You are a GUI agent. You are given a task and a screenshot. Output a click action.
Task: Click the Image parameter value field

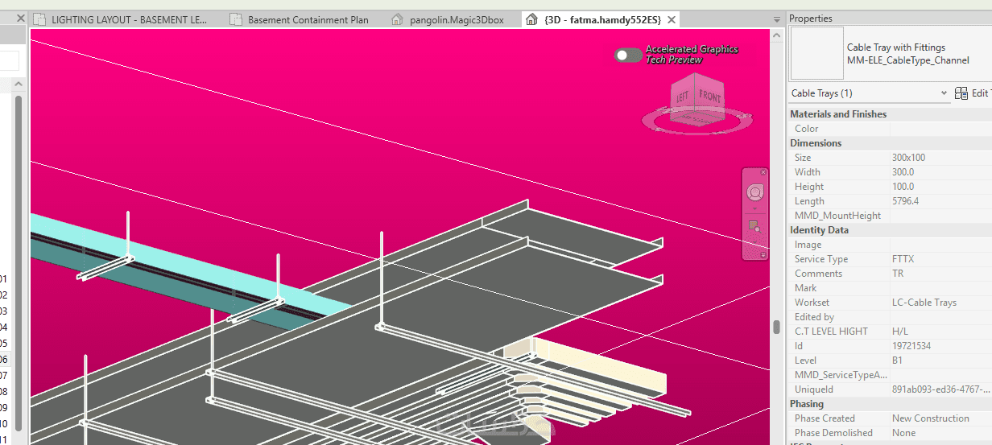(x=940, y=245)
